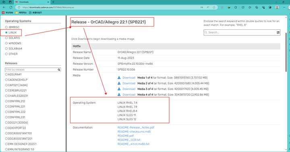This screenshot has width=290, height=152.
Task: Open browser settings ellipsis menu
Action: pos(284,7)
